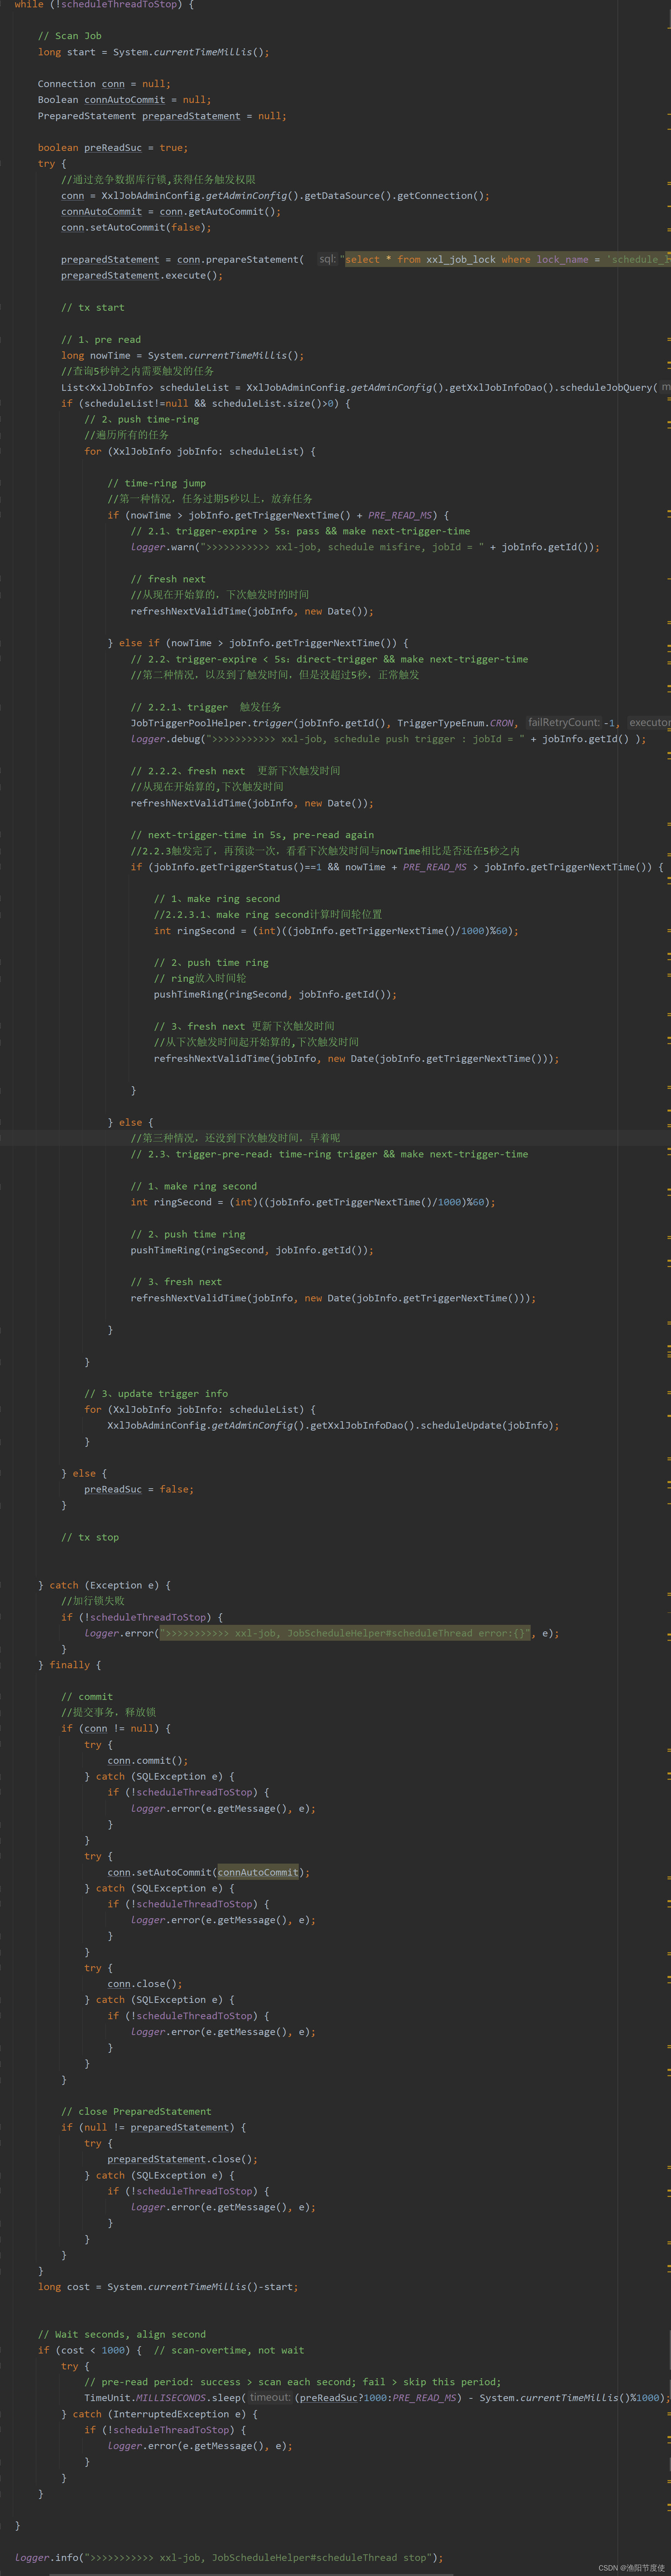671x2576 pixels.
Task: Click 'PreparedStatement preparedStatement = null;' declaration
Action: [x=162, y=116]
